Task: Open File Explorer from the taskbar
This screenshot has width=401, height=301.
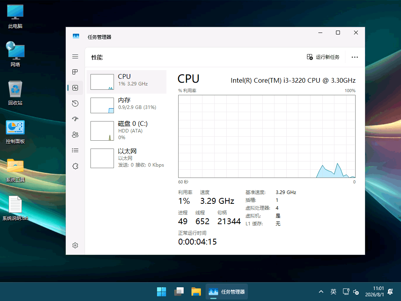Action: (x=196, y=292)
